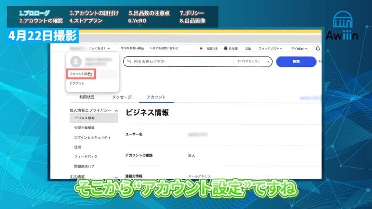372x209 pixels.
Task: Click the user avatar in the account popup
Action: 75,61
